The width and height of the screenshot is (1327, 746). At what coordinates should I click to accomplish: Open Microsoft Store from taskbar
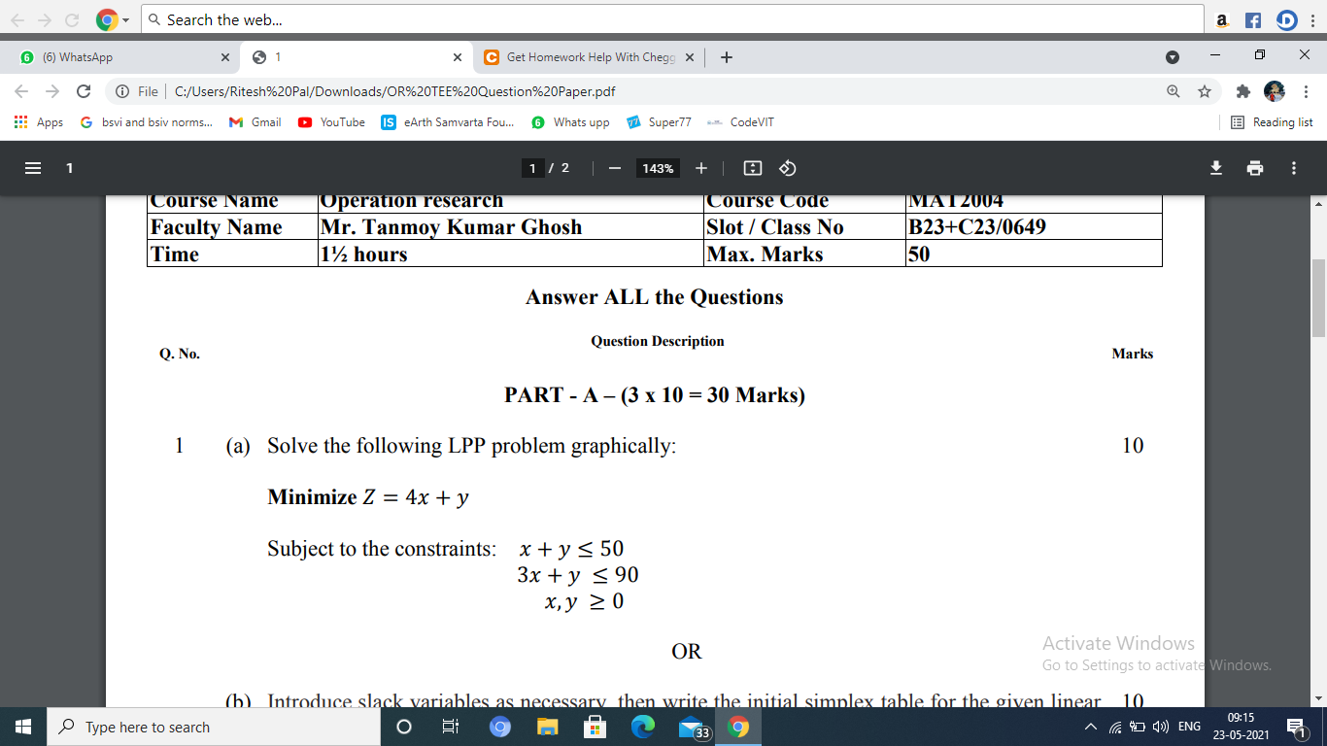click(595, 727)
